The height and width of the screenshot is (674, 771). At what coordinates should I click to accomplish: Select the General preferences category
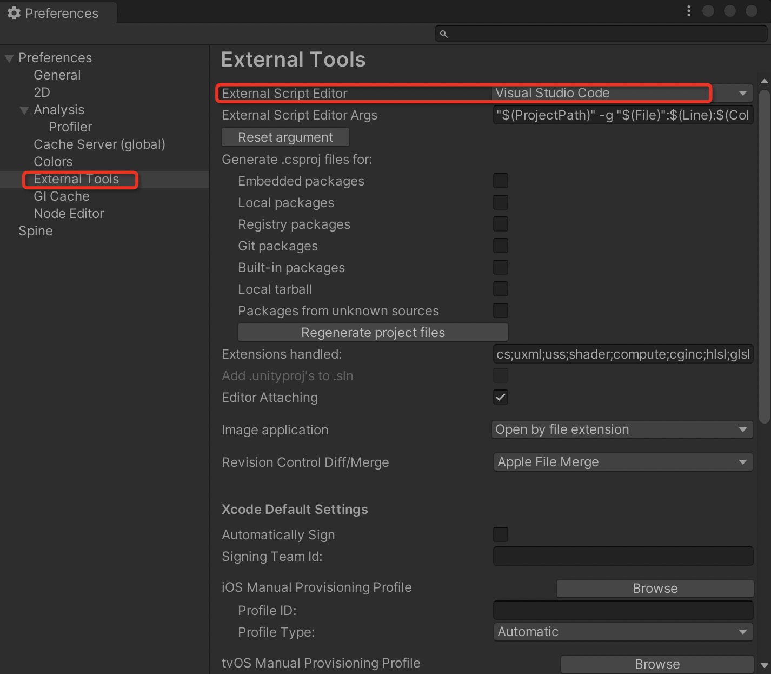(x=57, y=75)
